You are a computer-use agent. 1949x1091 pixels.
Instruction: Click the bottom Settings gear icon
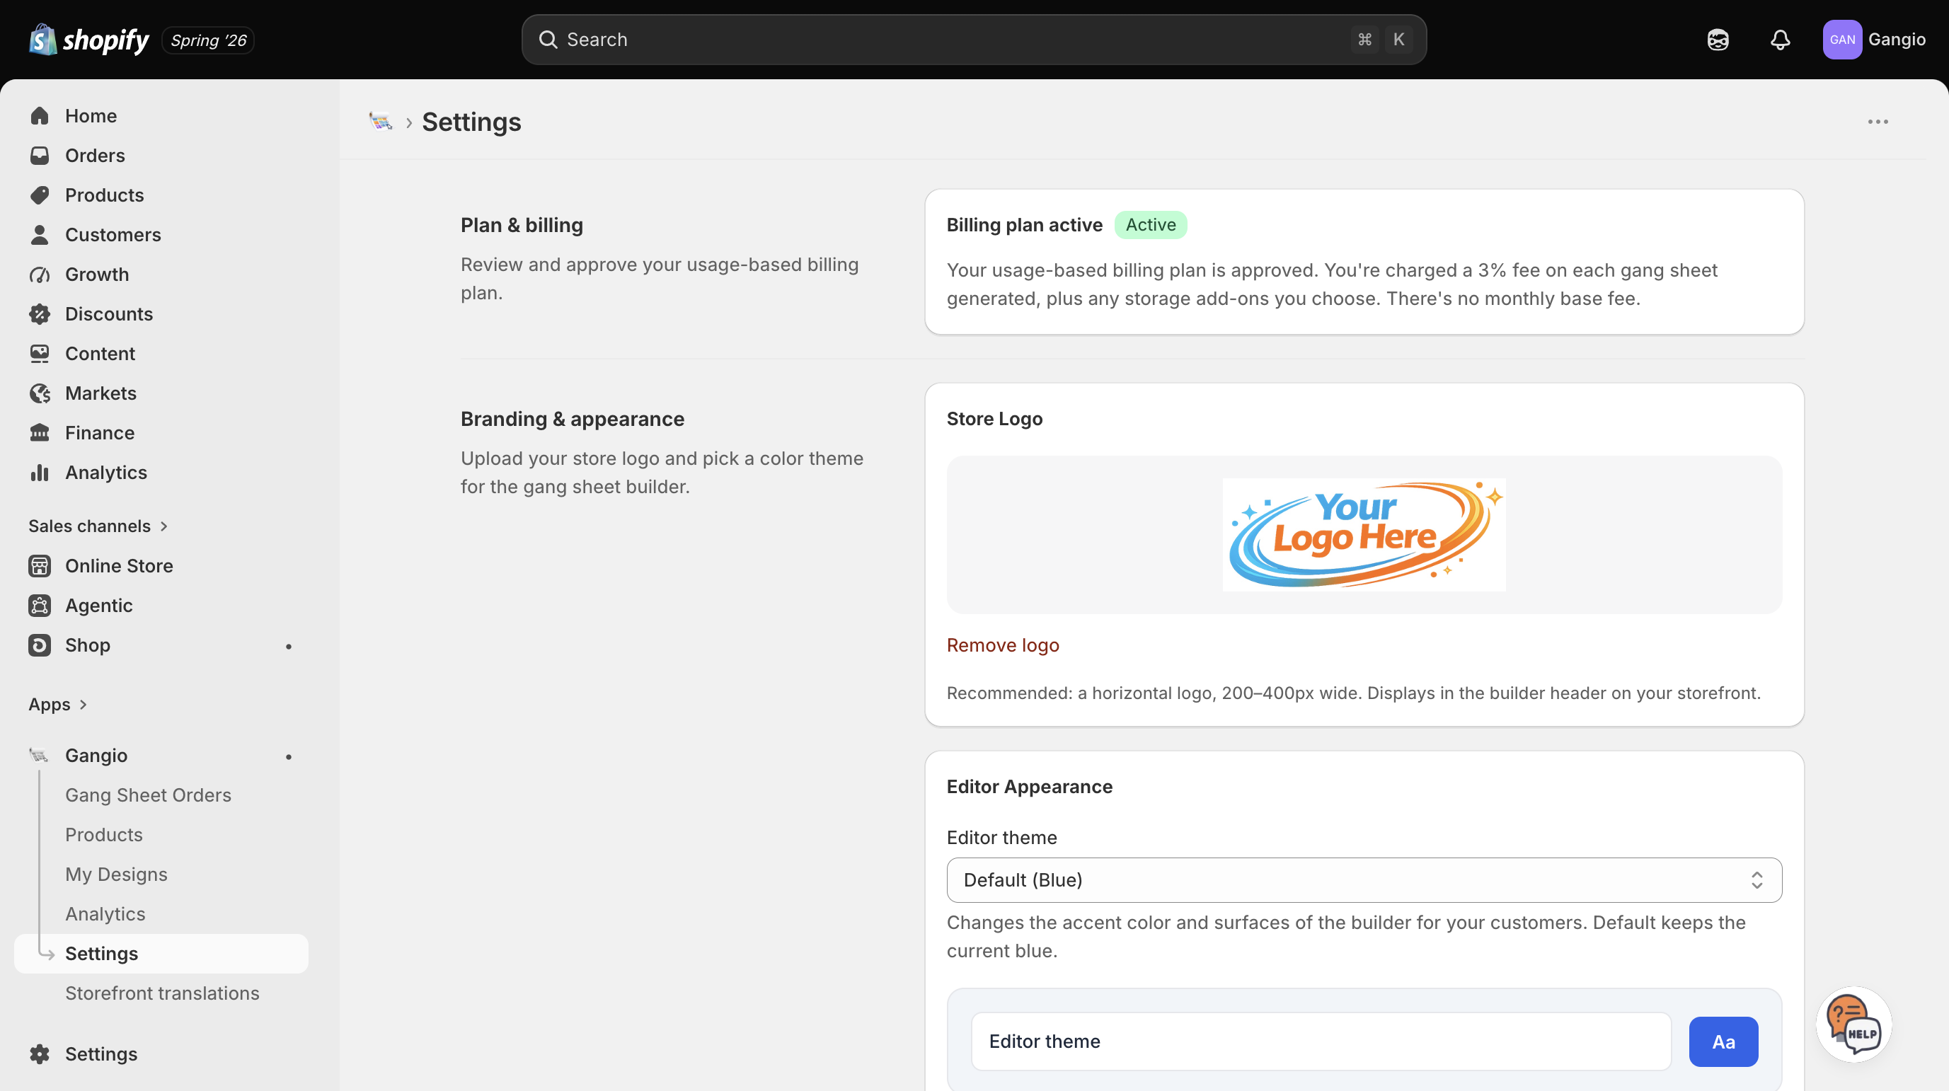pyautogui.click(x=40, y=1054)
